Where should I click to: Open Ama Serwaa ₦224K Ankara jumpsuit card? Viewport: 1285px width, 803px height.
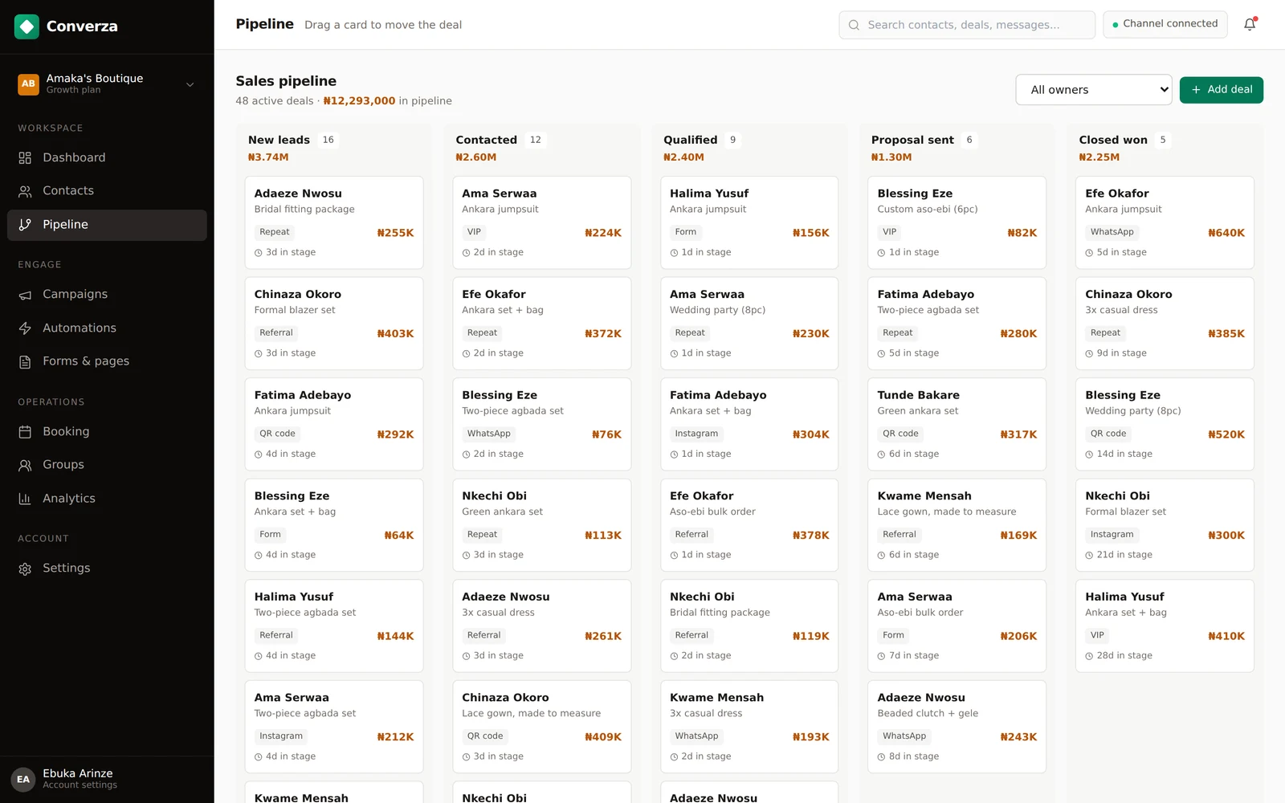pos(542,222)
